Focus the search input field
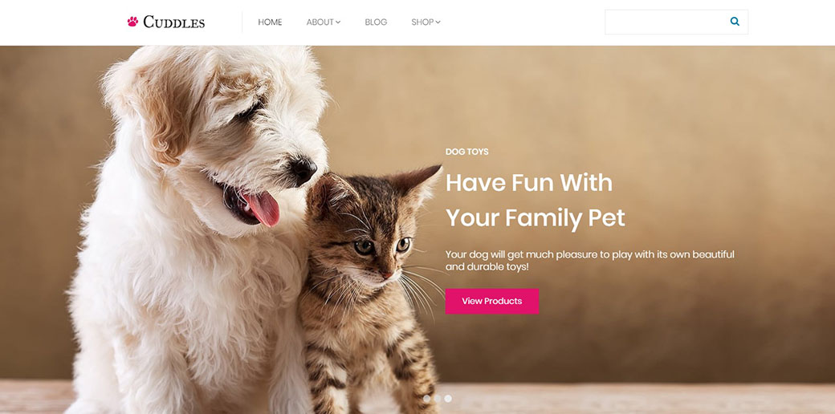 [666, 22]
